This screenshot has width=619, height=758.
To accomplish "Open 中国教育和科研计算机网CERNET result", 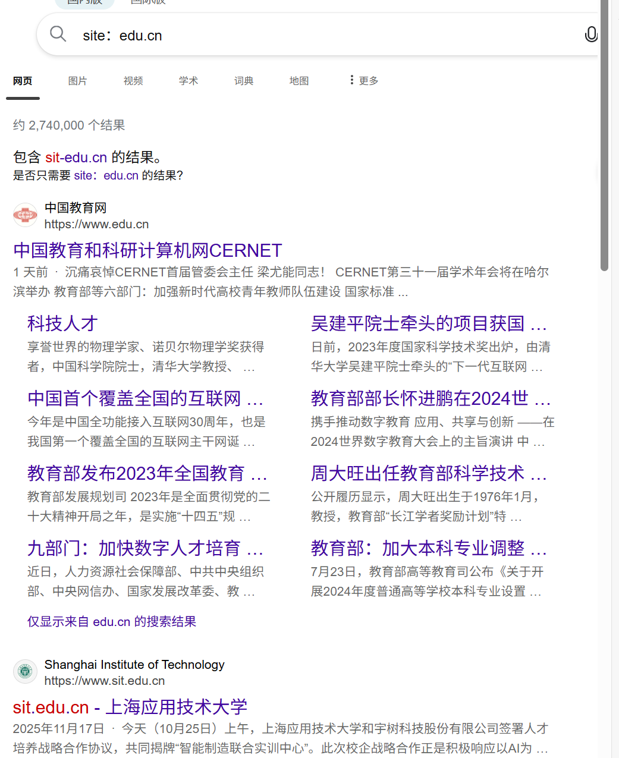I will tap(147, 250).
